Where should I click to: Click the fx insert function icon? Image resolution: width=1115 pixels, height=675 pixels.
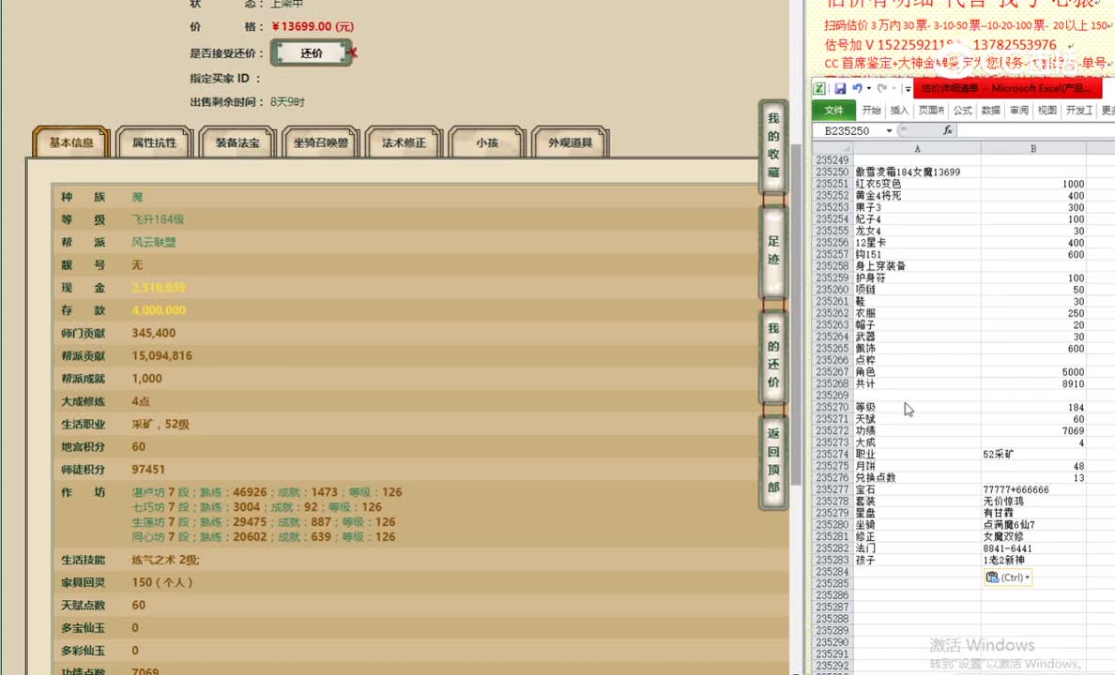(x=947, y=130)
